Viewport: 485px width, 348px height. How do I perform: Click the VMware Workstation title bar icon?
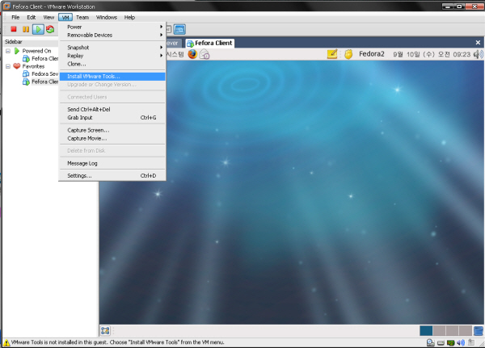coord(6,6)
